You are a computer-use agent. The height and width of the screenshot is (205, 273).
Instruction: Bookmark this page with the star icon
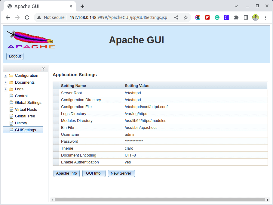tap(186, 17)
